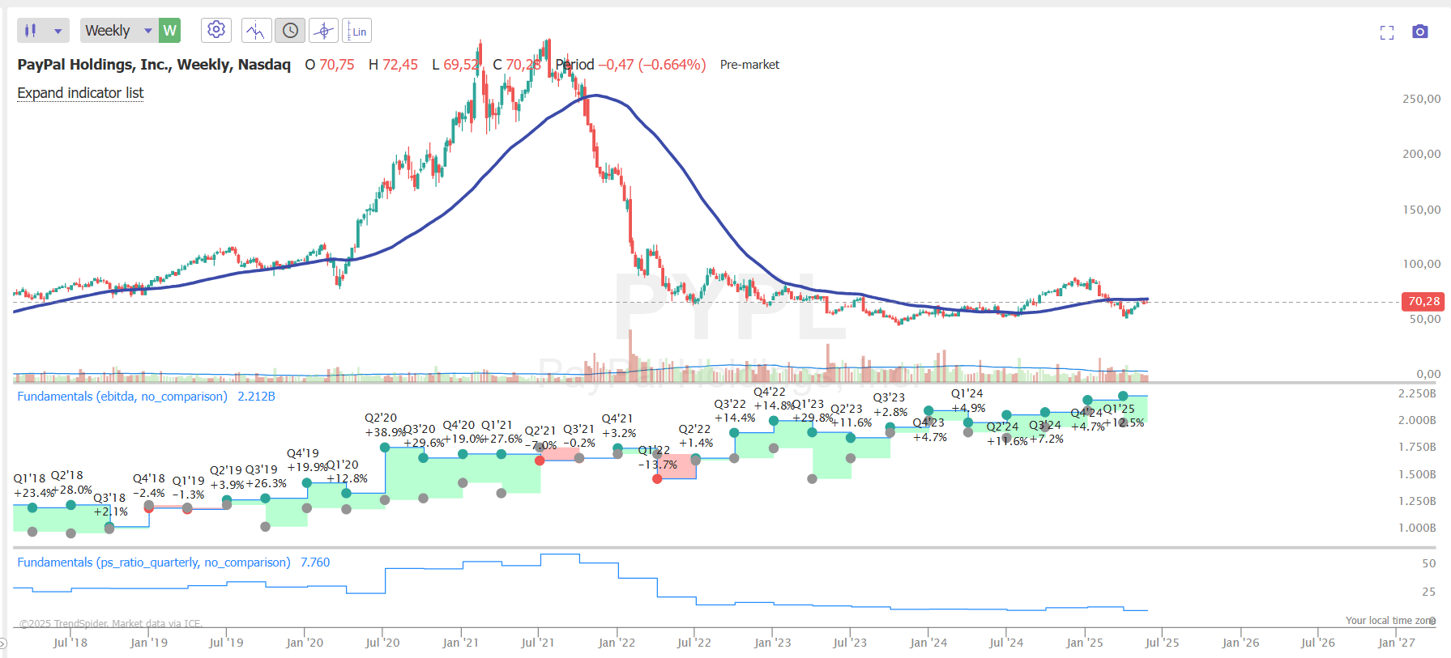Click the Q3'22 +14.4% earnings label

(734, 411)
